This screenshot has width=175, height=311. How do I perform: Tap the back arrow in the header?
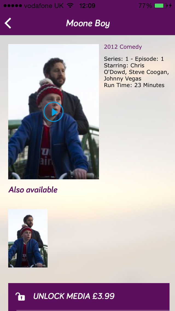tap(8, 23)
